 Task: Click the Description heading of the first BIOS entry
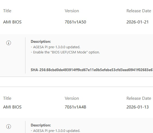41,42
